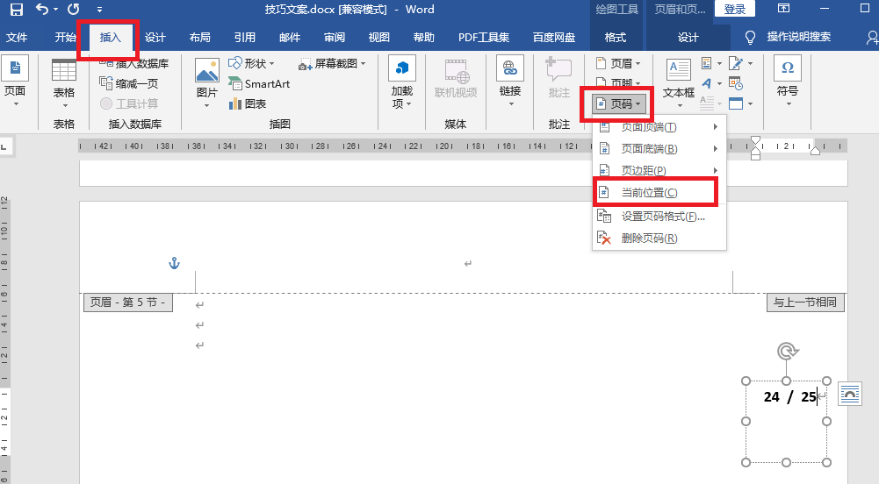Click the rotation handle above text box
879x484 pixels.
[788, 352]
